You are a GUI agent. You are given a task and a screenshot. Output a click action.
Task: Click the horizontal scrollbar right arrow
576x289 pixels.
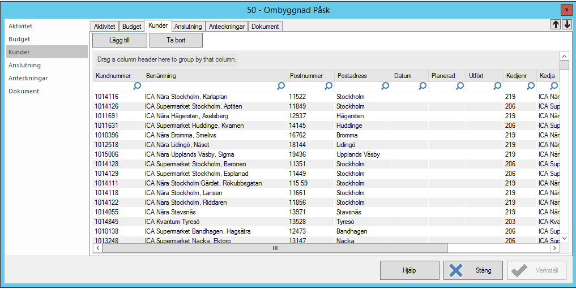coord(554,248)
